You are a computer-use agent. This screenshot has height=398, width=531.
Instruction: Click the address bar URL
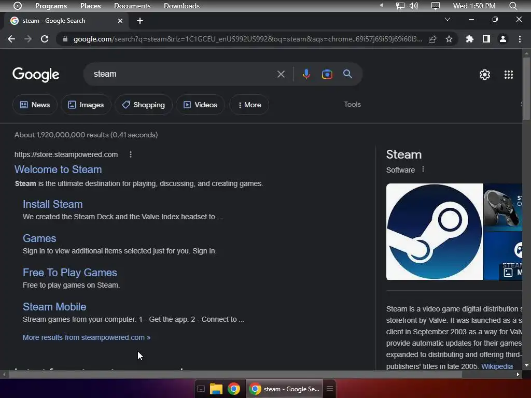[x=247, y=39]
